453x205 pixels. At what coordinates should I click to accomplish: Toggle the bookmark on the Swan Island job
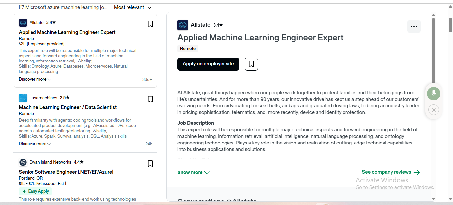pos(150,163)
